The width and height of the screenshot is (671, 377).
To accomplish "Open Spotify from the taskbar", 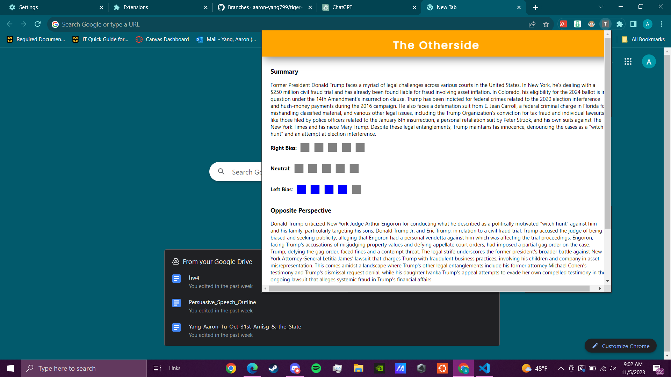I will 316,368.
